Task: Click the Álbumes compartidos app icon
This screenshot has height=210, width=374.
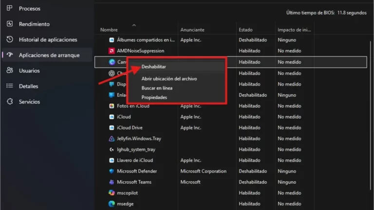Action: click(x=112, y=40)
